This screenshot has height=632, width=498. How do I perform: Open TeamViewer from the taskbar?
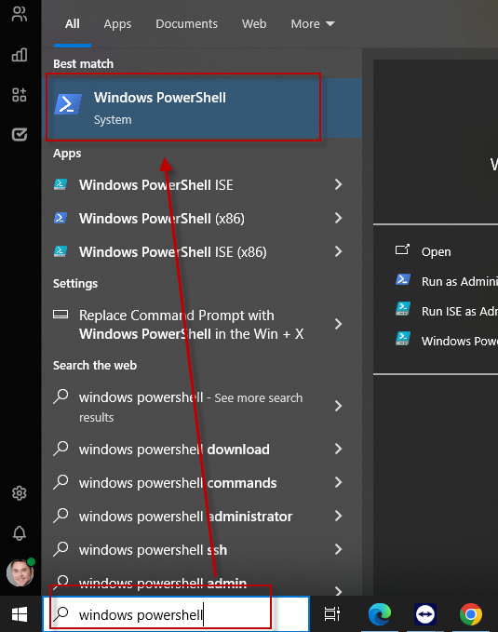425,614
